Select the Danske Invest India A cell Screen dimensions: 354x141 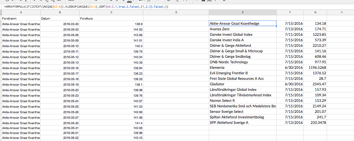[243, 40]
